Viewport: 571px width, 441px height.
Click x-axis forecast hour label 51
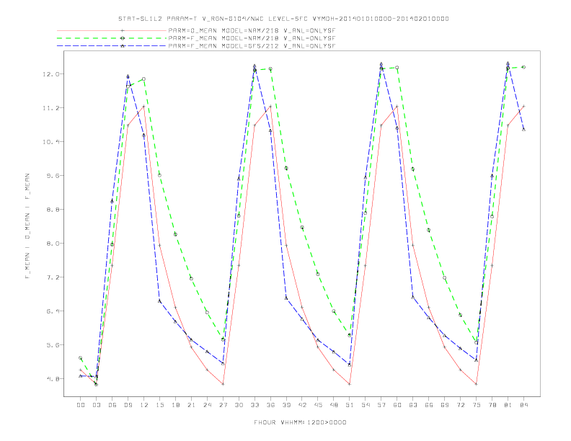pos(350,405)
